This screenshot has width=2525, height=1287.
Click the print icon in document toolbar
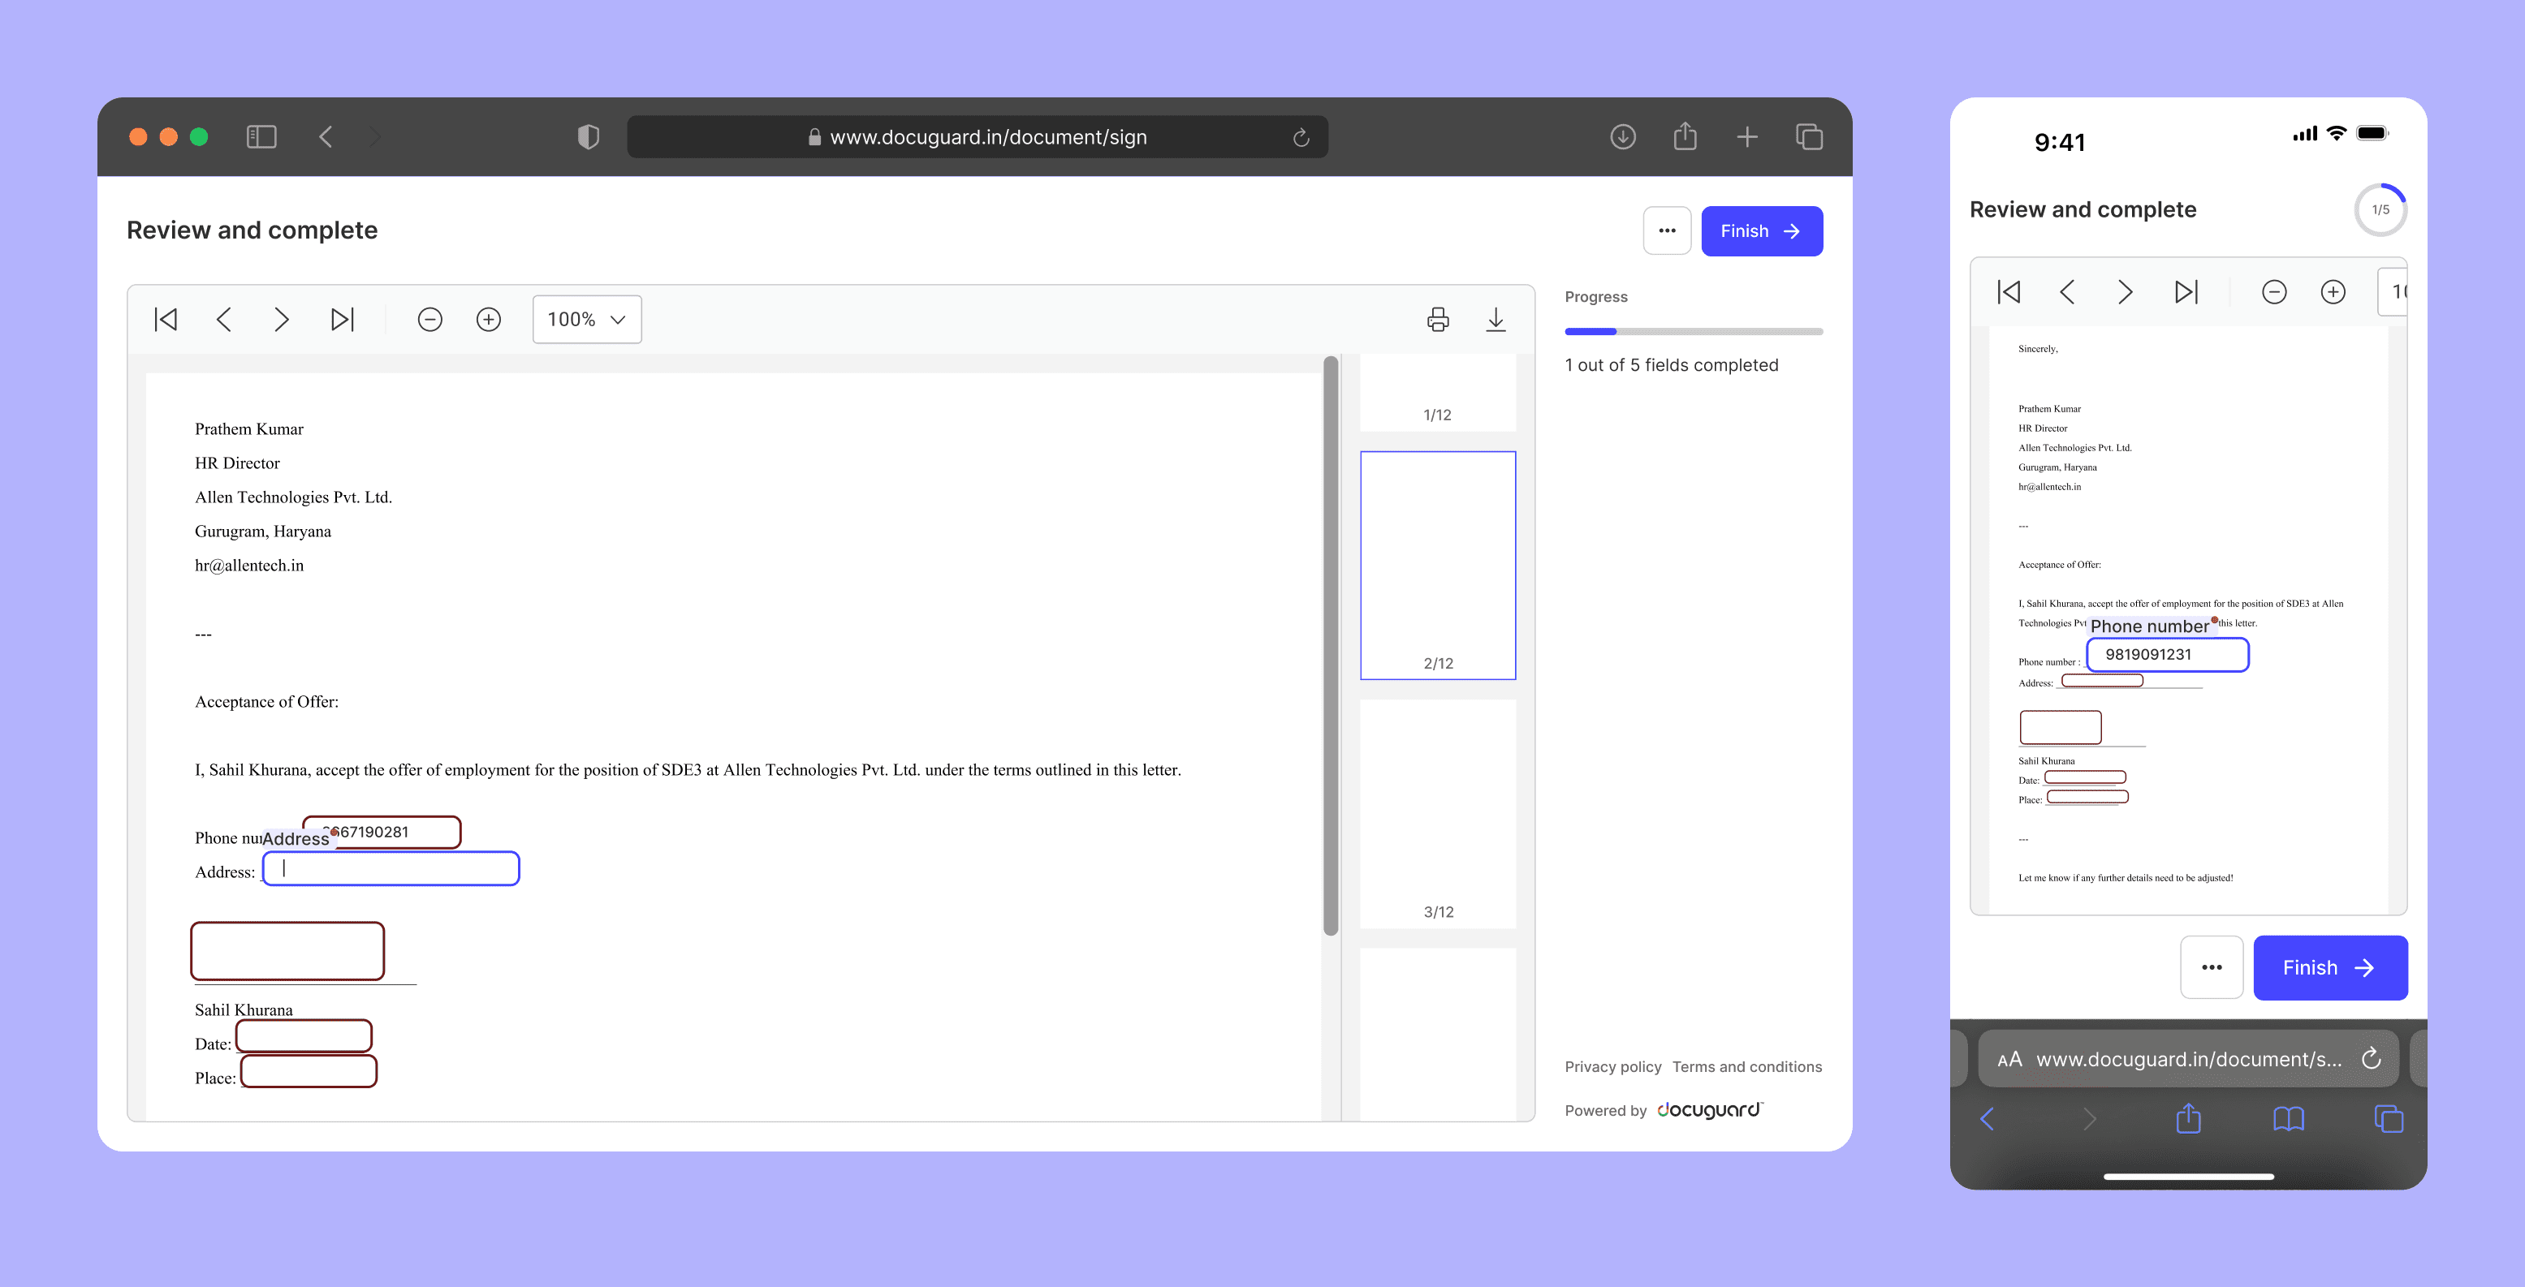[1437, 319]
